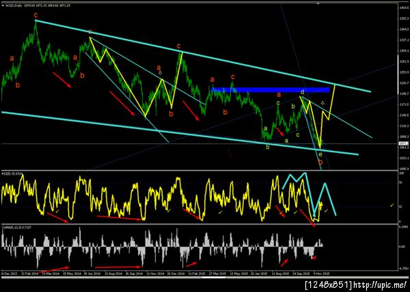This screenshot has height=292, width=410.
Task: Click the 13 Aug 2014 date label
Action: click(113, 274)
